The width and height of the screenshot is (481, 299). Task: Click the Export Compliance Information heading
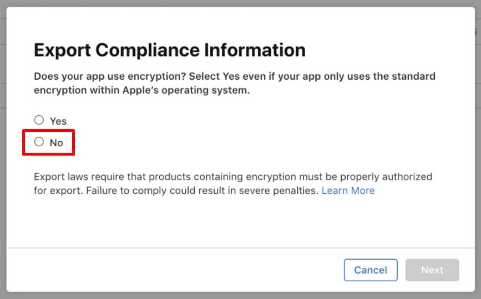point(169,50)
